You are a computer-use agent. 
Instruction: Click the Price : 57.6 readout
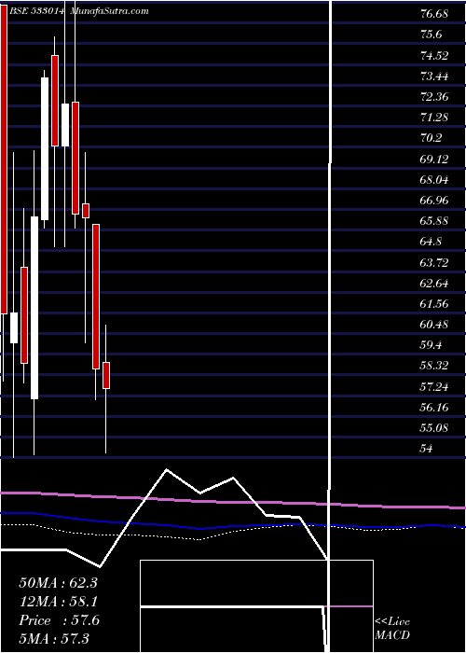tap(59, 620)
